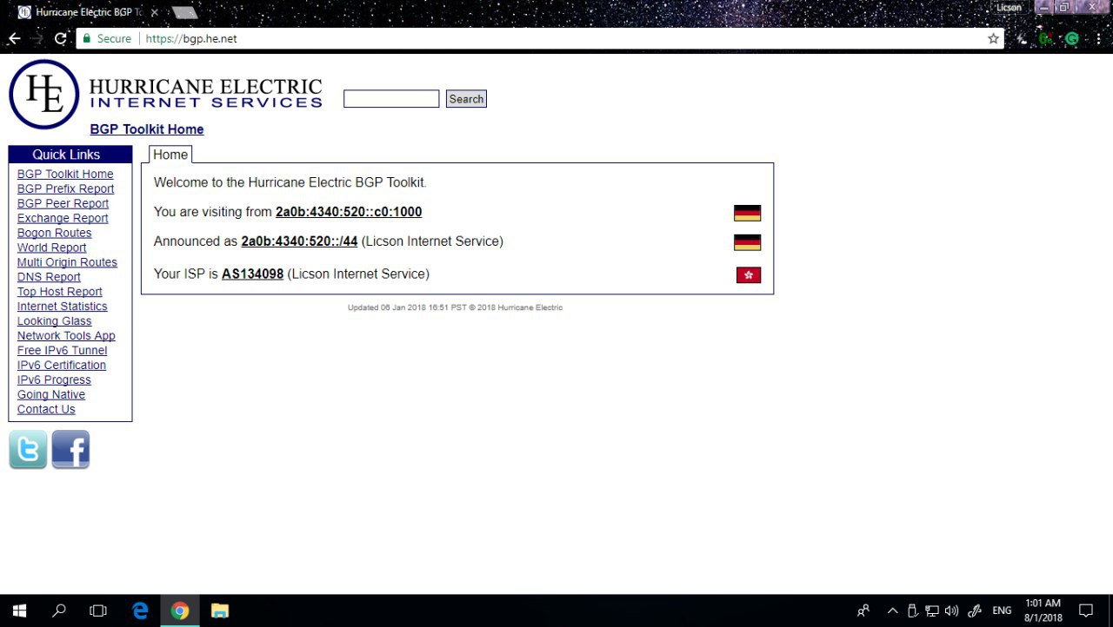Click the IP address 2a0b:4340:520::c0:1000
Image resolution: width=1113 pixels, height=627 pixels.
[349, 212]
